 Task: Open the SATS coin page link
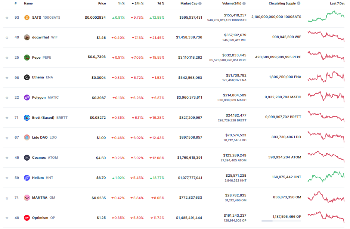tap(46, 18)
